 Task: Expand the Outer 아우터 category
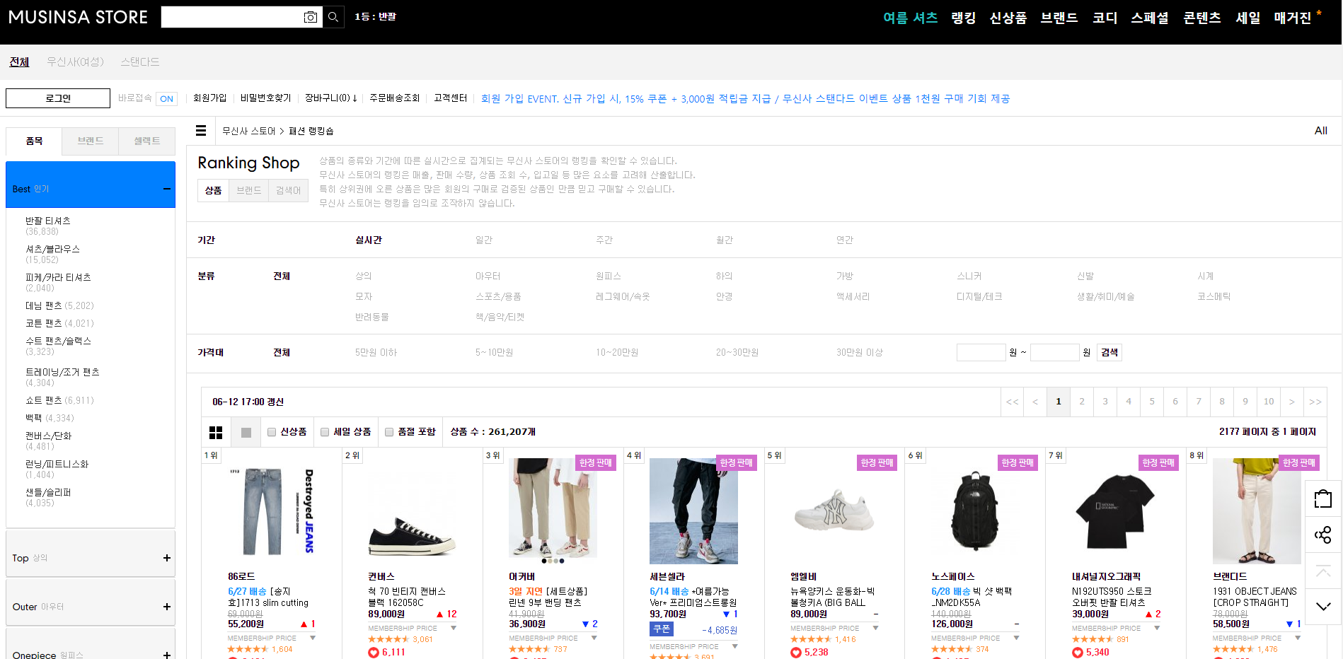91,607
